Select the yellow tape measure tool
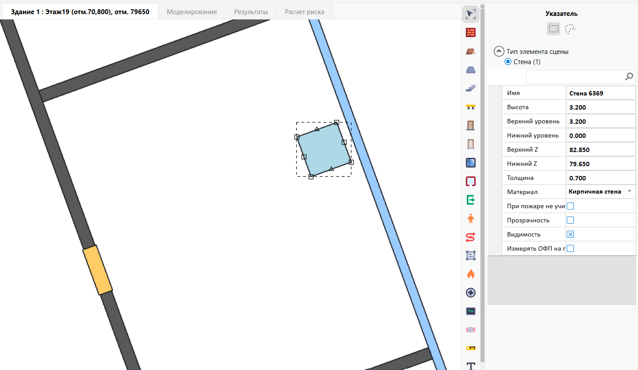Image resolution: width=638 pixels, height=370 pixels. tap(471, 348)
